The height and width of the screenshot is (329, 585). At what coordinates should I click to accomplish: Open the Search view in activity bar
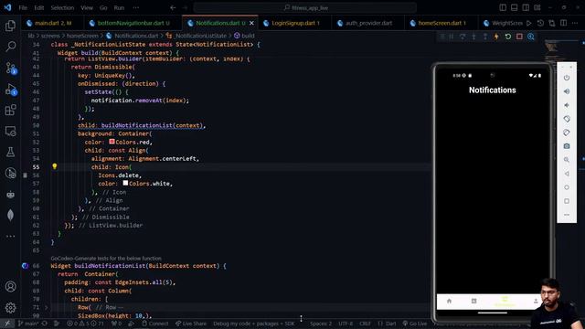tap(10, 47)
